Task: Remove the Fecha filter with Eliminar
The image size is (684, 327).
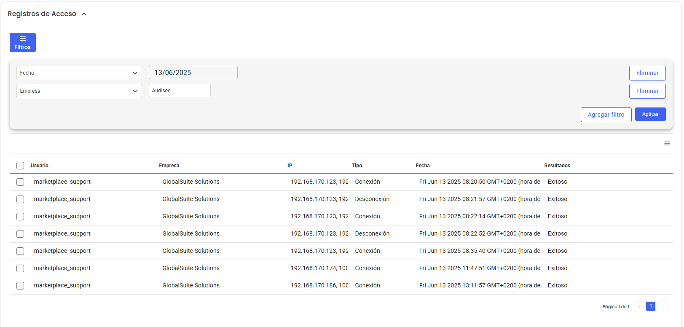Action: 647,73
